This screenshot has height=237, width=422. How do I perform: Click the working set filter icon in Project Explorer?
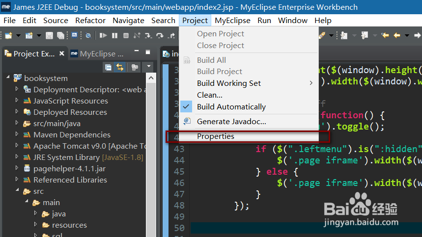(x=135, y=67)
